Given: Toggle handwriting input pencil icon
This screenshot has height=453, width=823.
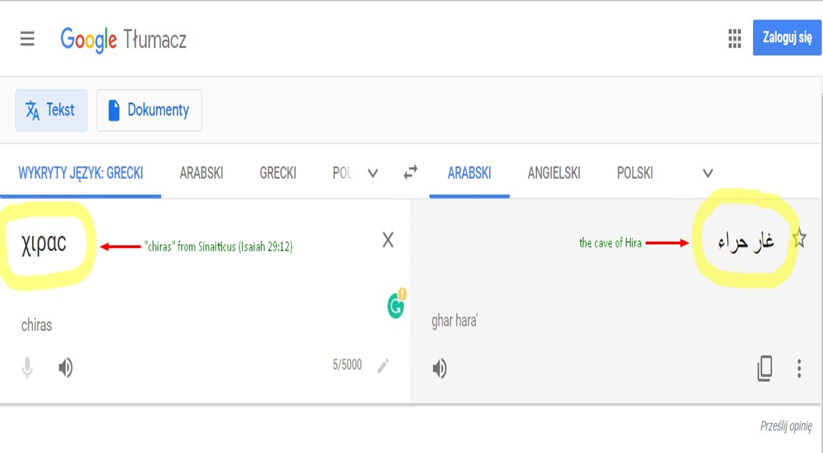Looking at the screenshot, I should [383, 366].
